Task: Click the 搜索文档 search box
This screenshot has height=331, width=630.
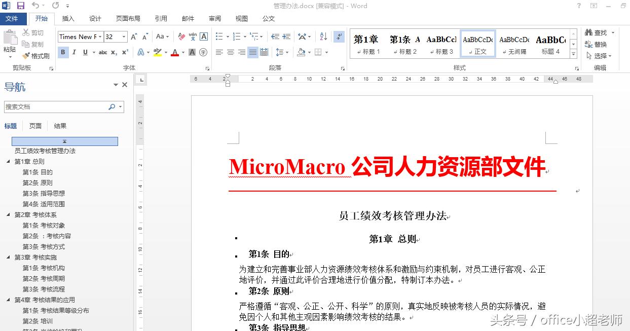Action: point(56,107)
